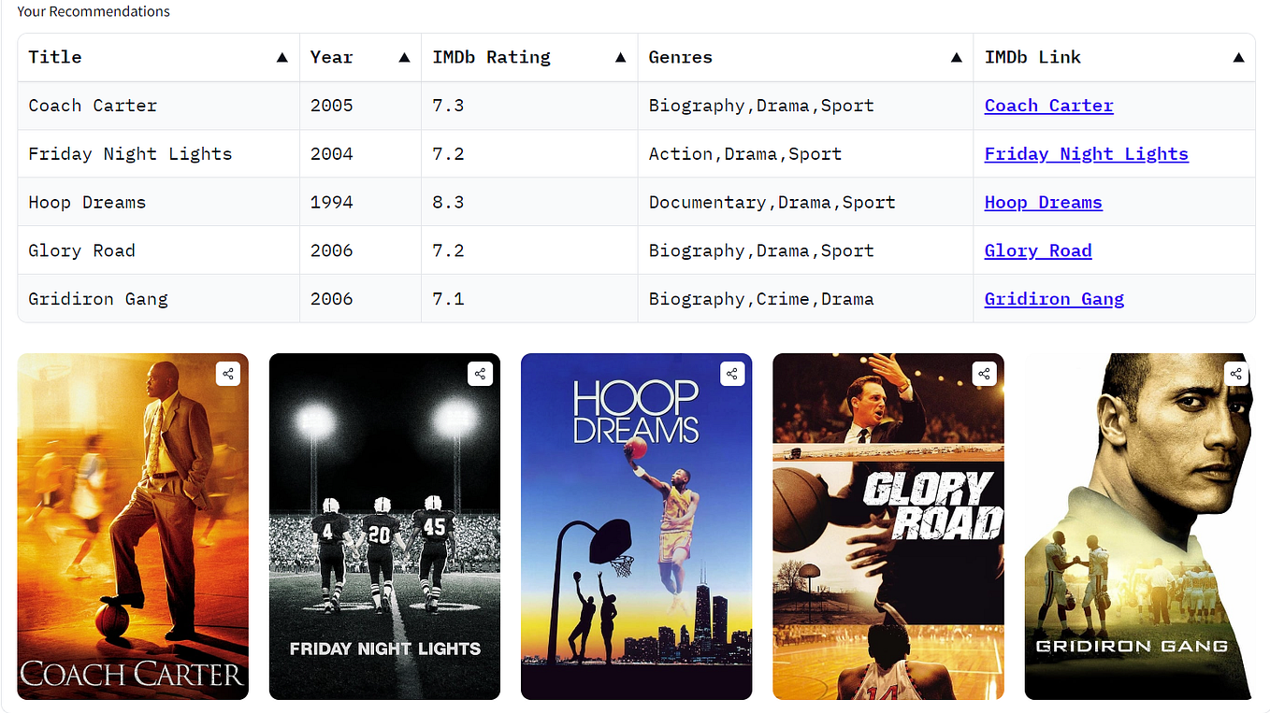1270x713 pixels.
Task: Sort table by Title column arrow
Action: pos(282,58)
